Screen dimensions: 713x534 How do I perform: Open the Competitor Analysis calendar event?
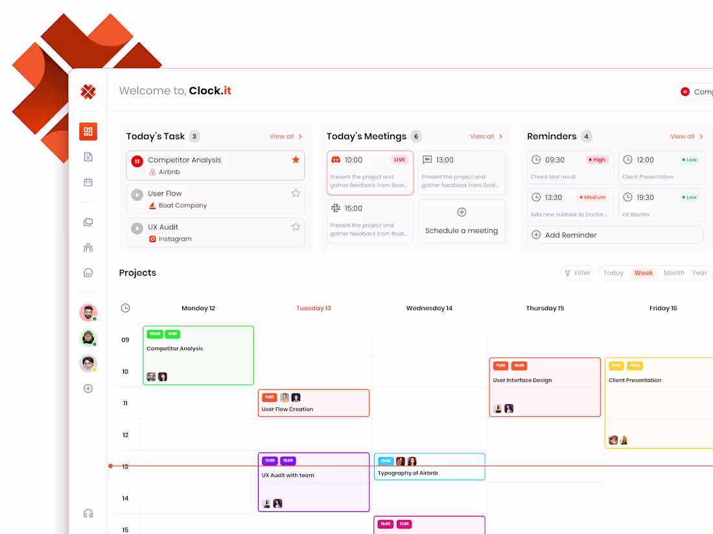198,355
